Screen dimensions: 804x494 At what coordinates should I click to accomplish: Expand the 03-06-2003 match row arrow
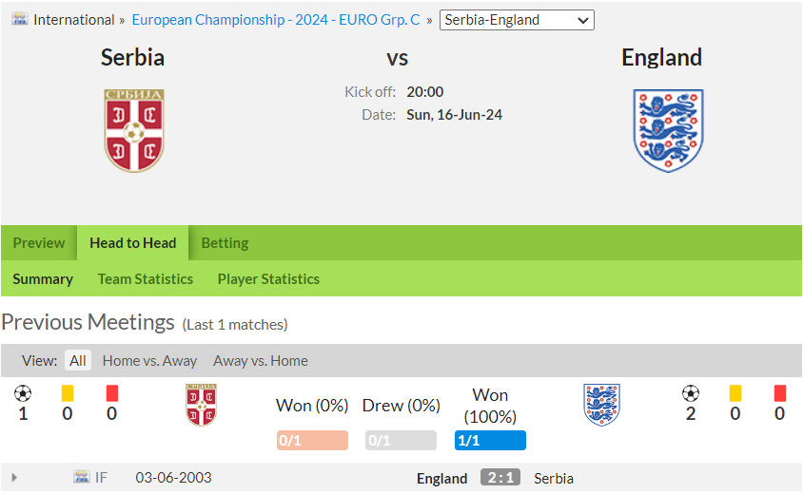14,478
